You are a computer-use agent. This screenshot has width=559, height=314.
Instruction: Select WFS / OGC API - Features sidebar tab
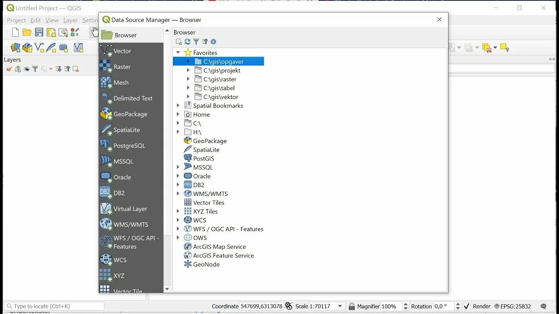[x=131, y=242]
